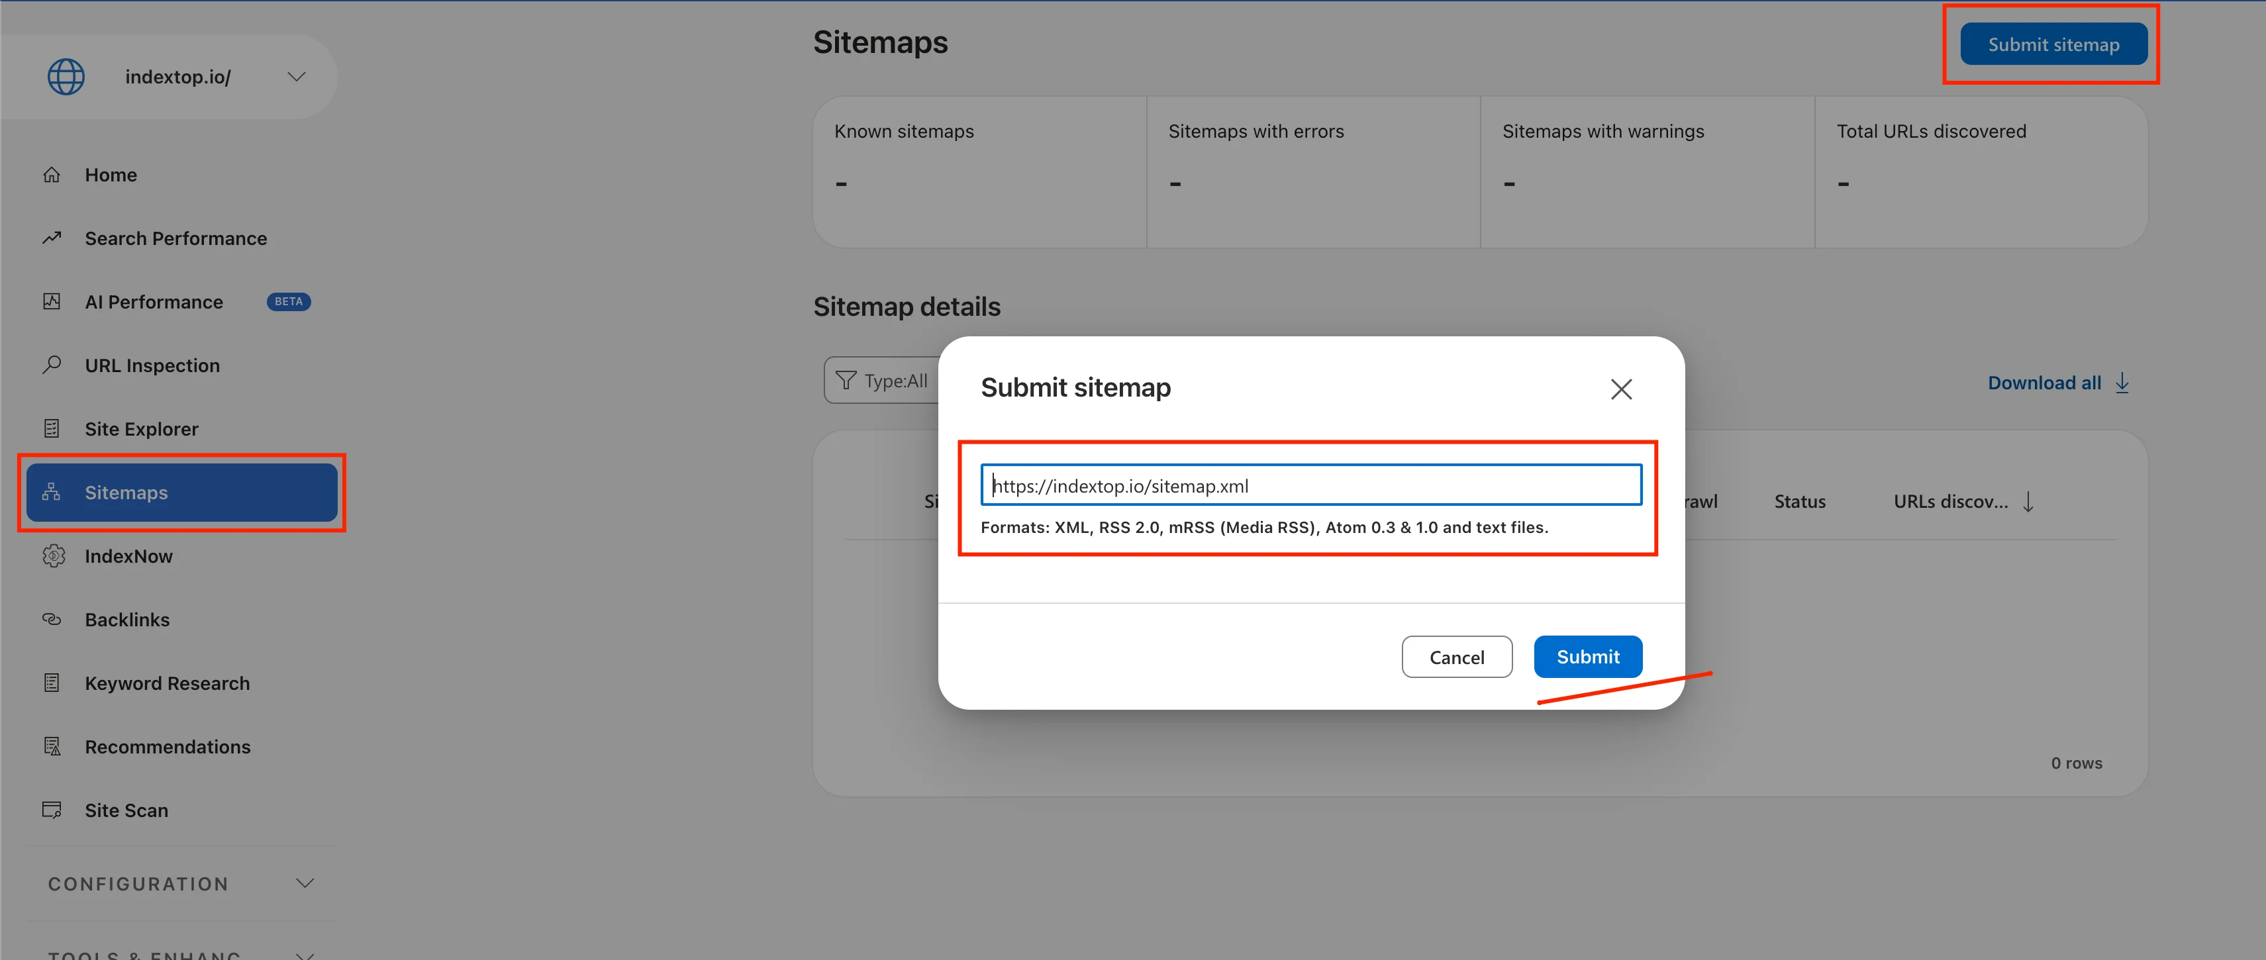Click the Sitemaps with warnings label
2266x960 pixels.
click(1602, 131)
